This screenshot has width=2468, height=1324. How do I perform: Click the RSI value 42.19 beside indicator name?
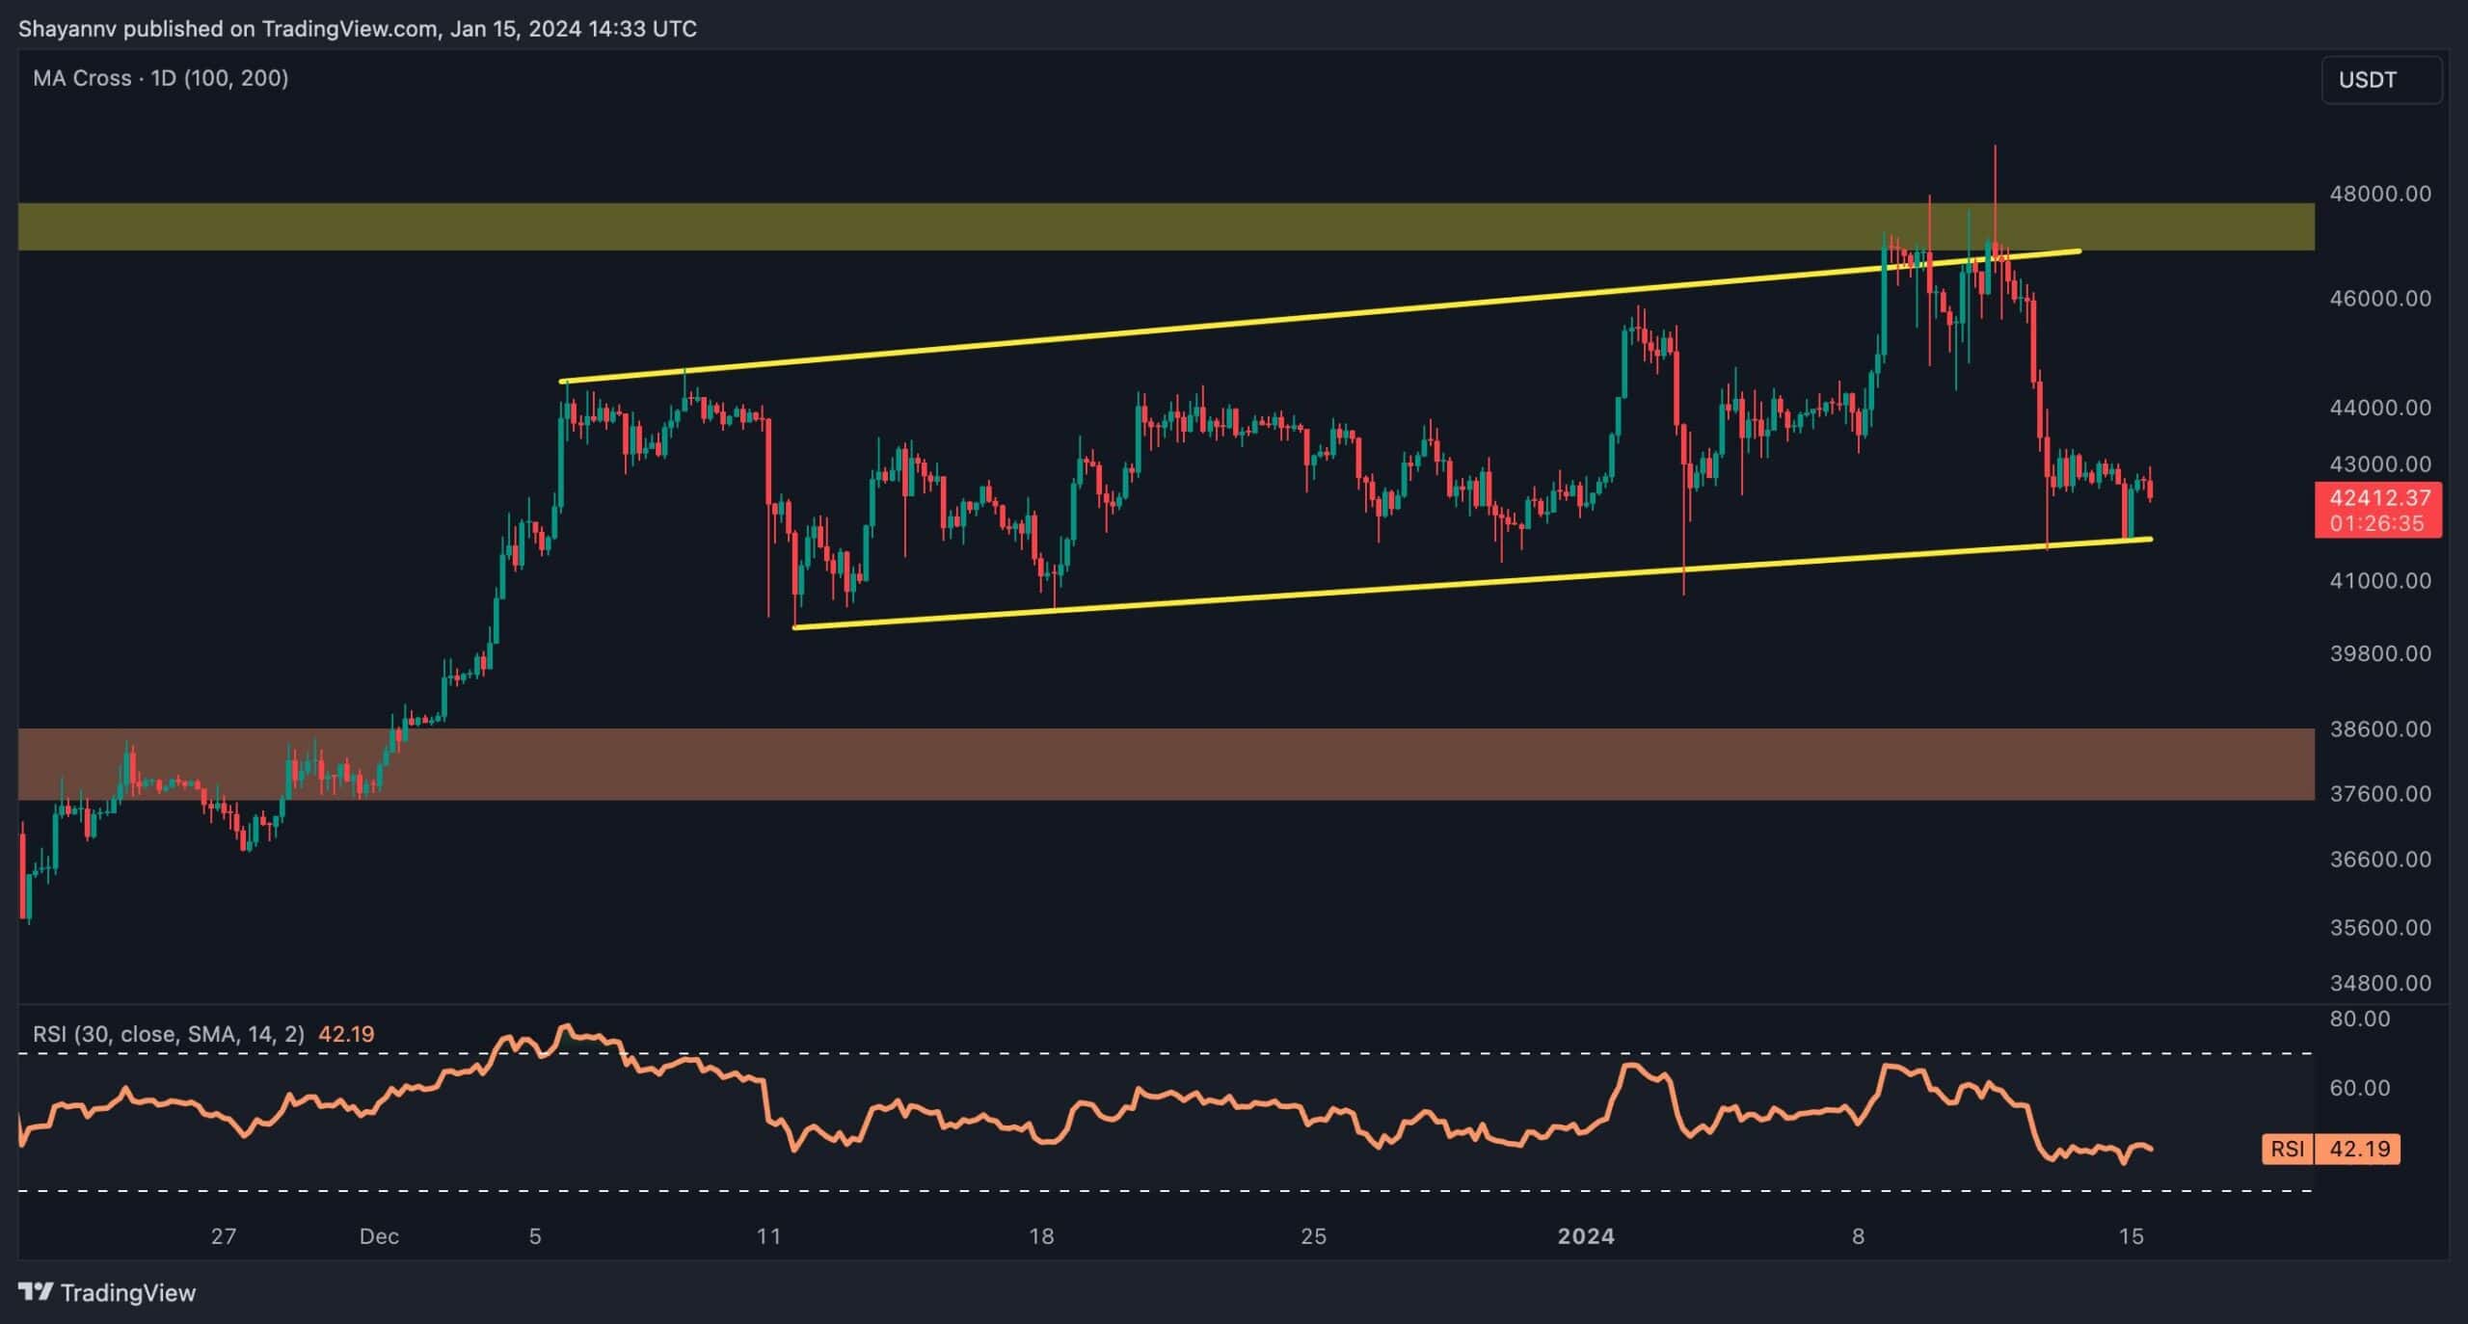point(346,1034)
